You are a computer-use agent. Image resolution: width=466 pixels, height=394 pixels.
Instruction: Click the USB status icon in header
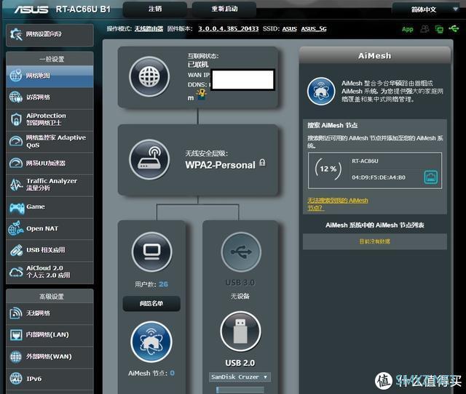tap(454, 29)
